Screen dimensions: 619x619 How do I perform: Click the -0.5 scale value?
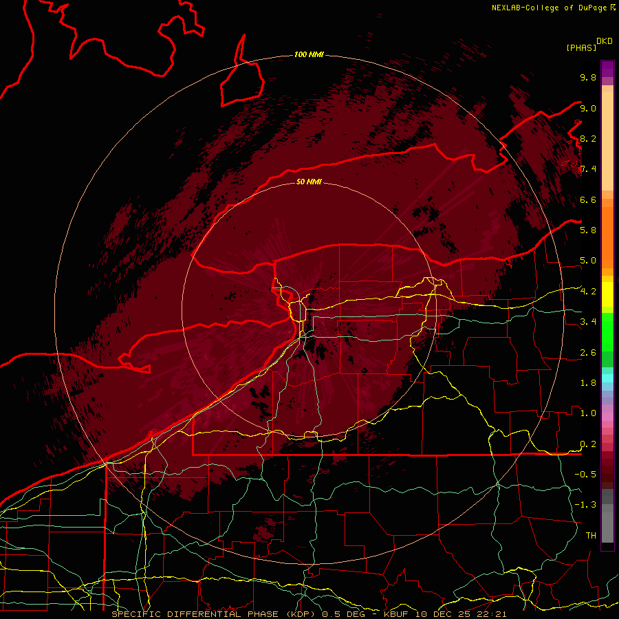tap(585, 474)
